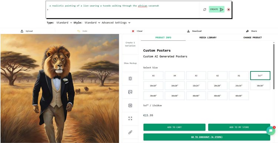This screenshot has height=143, width=278.
Task: Open the Style Standard dropdown
Action: 92,23
